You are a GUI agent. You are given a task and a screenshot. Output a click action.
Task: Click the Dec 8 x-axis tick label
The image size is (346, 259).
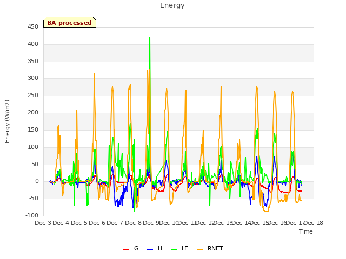[133, 223]
